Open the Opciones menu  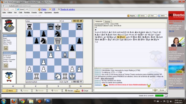[x=48, y=13]
